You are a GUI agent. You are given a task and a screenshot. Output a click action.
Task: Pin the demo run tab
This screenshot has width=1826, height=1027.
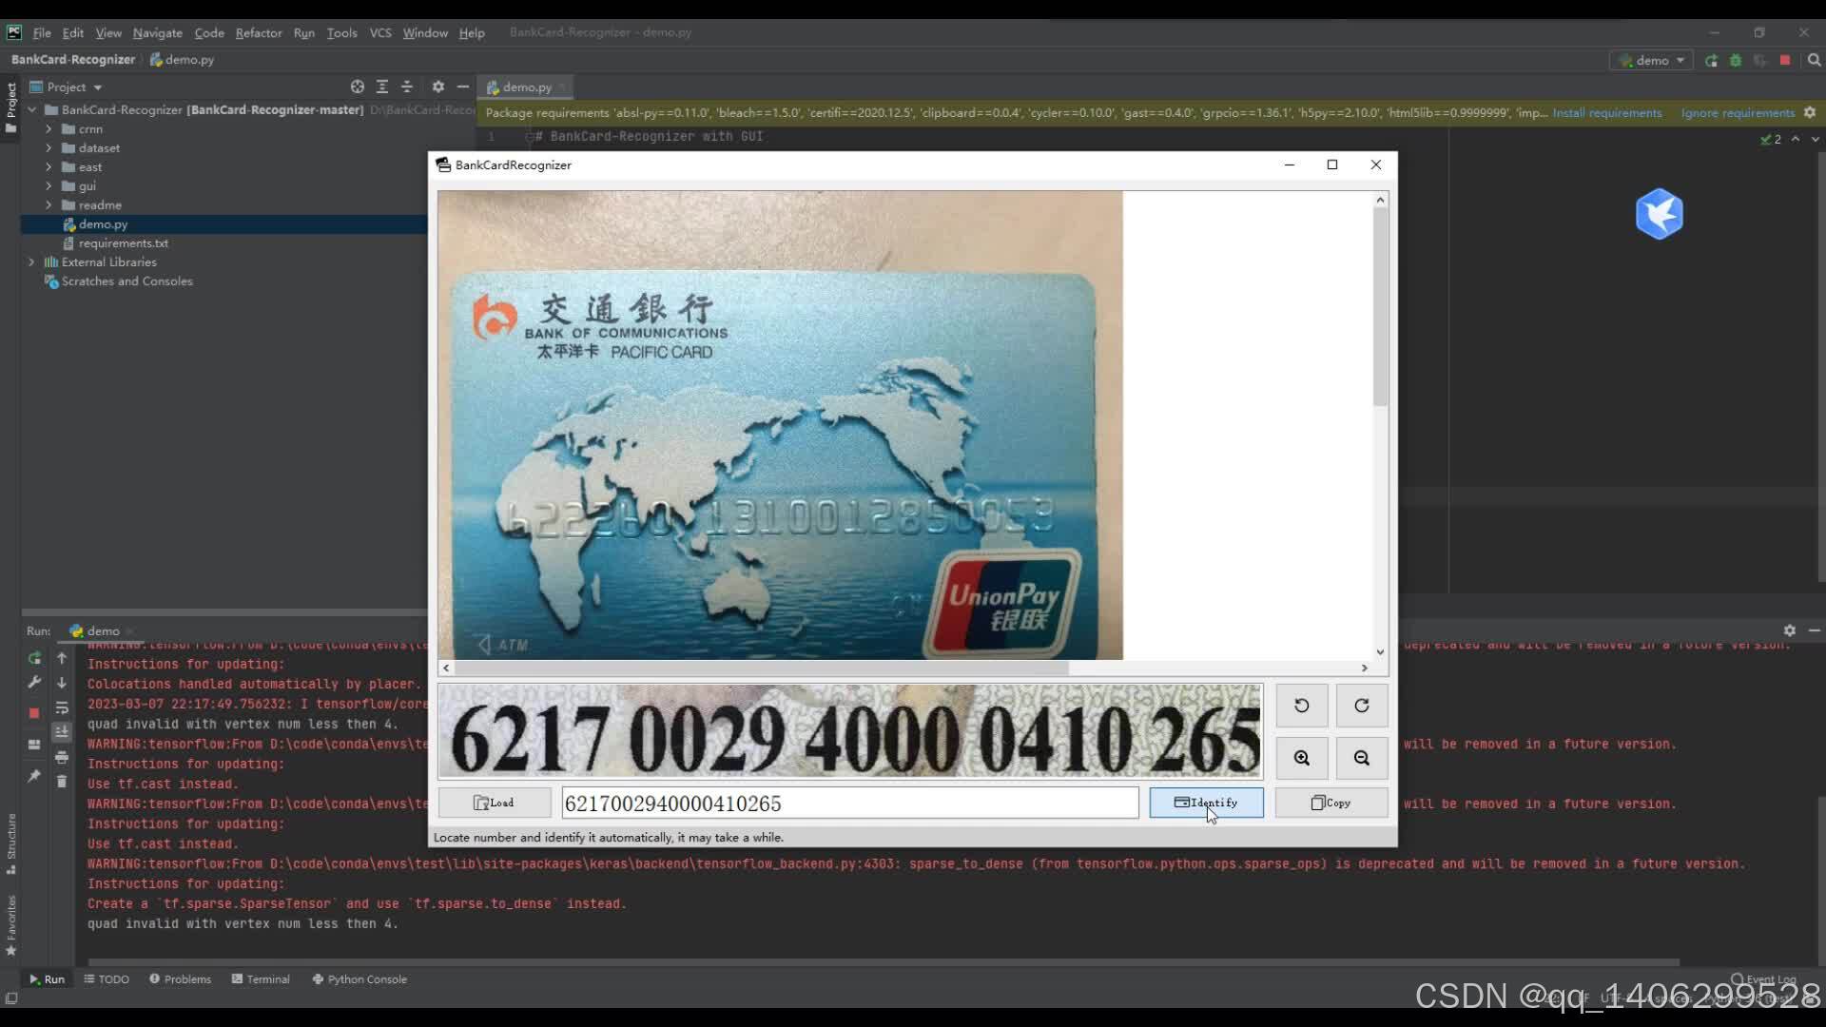click(x=34, y=776)
